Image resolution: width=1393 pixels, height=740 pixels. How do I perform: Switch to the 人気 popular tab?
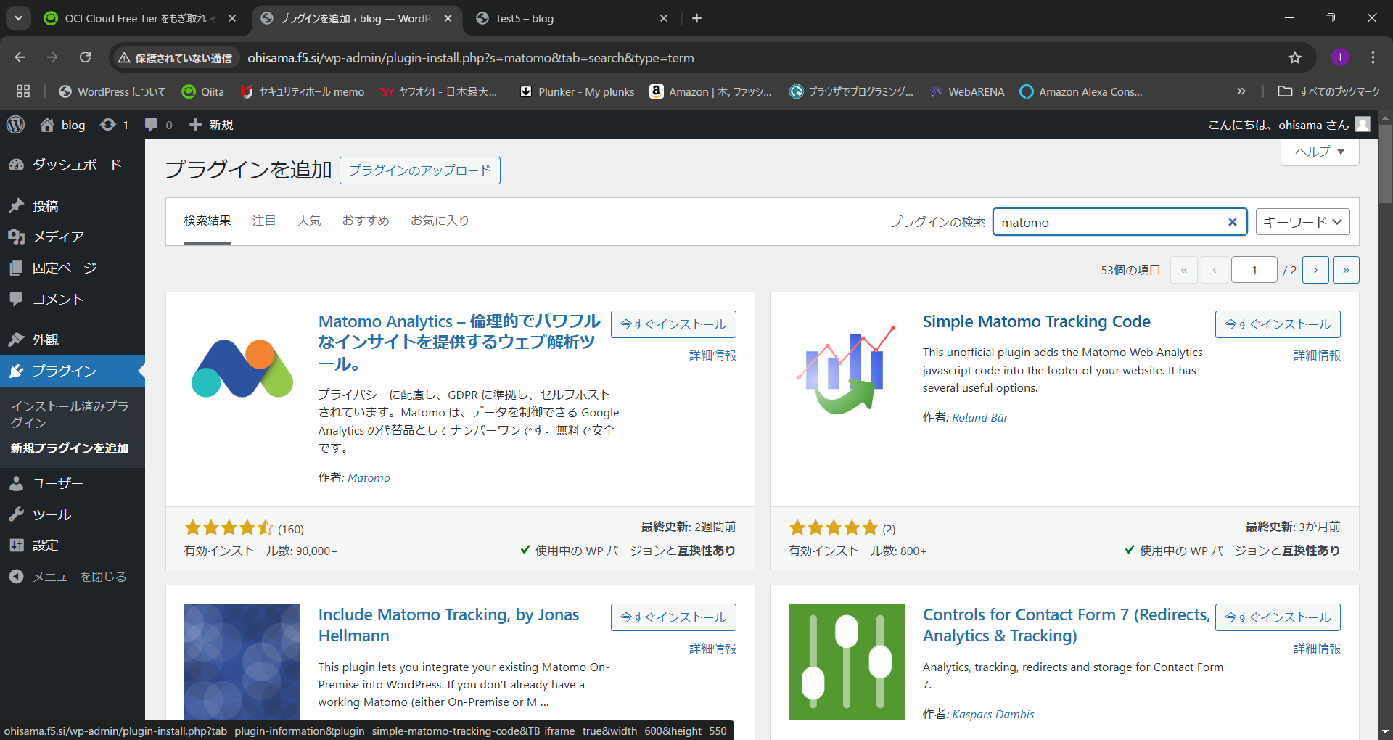click(x=309, y=221)
